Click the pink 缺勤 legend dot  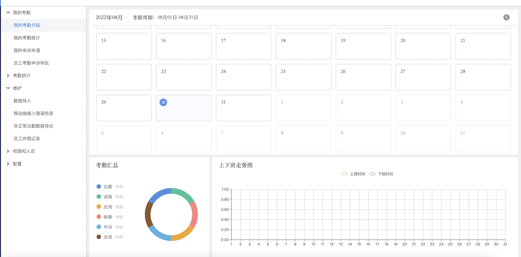click(x=99, y=217)
